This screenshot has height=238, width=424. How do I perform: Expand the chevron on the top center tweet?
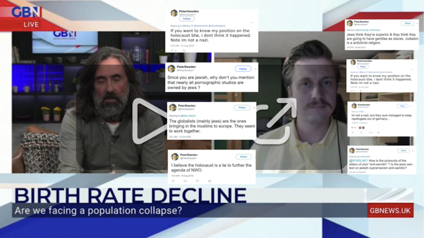coord(251,23)
